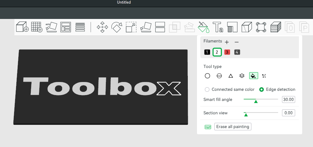Image resolution: width=313 pixels, height=147 pixels.
Task: Click the Section view value field 0.00
Action: tap(288, 113)
